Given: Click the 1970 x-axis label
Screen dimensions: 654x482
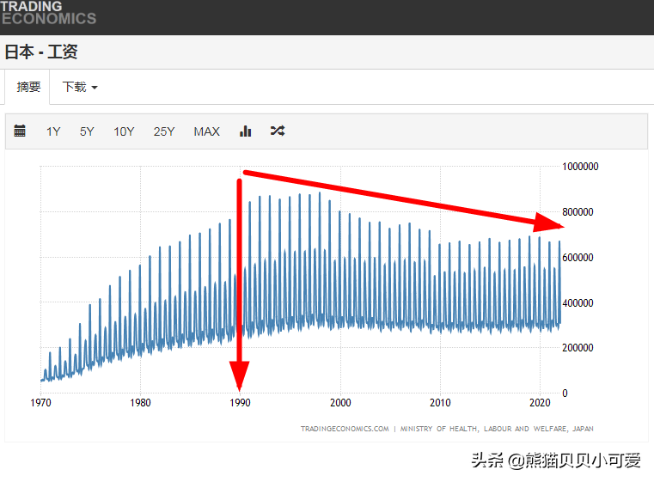Looking at the screenshot, I should click(41, 403).
